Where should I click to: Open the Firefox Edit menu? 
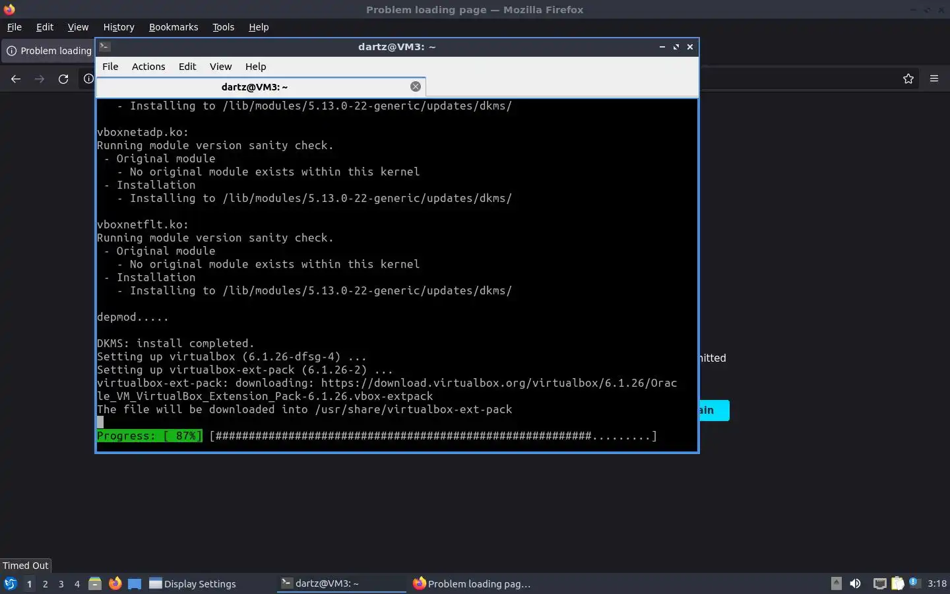point(45,27)
